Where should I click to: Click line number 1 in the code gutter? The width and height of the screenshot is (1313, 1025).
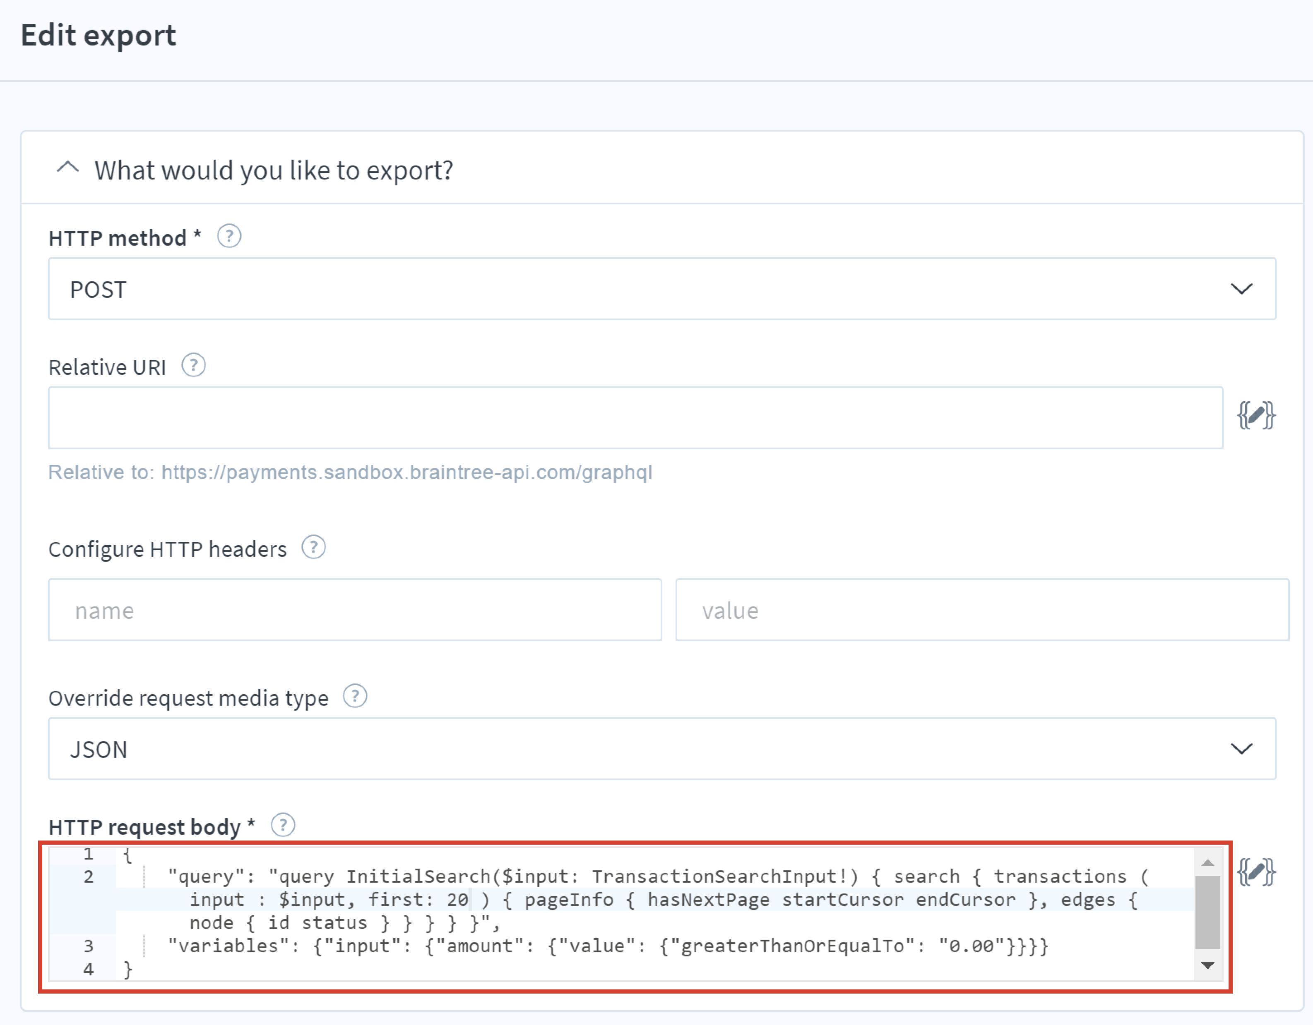click(89, 854)
